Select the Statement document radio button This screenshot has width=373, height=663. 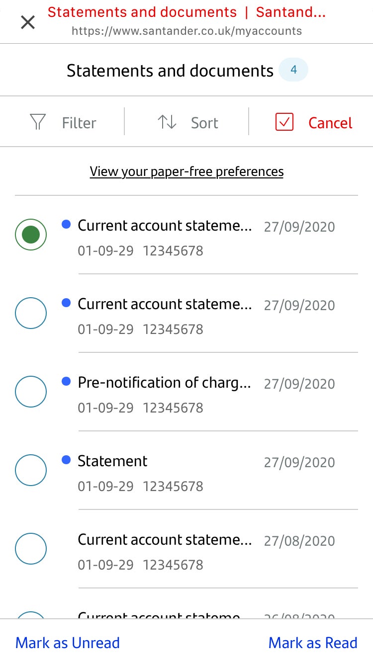point(31,470)
